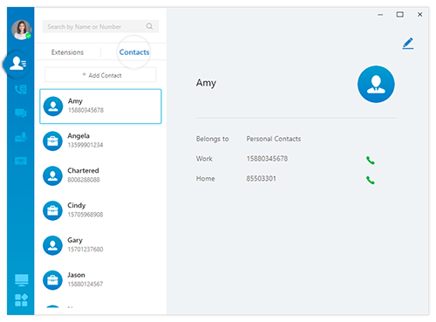436x322 pixels.
Task: Select contact name Chartered
Action: pos(83,170)
